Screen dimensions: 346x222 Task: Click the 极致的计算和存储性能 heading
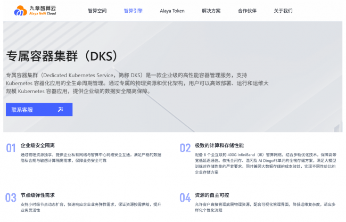(x=219, y=145)
